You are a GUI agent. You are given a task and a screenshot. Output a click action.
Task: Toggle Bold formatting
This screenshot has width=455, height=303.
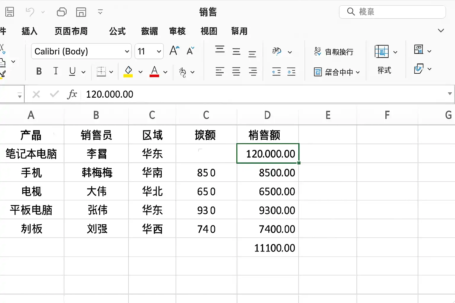click(39, 71)
